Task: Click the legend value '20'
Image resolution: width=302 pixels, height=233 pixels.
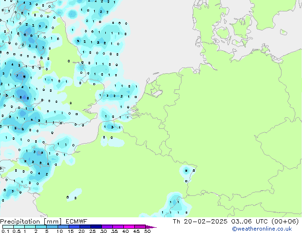Action: 81,231
